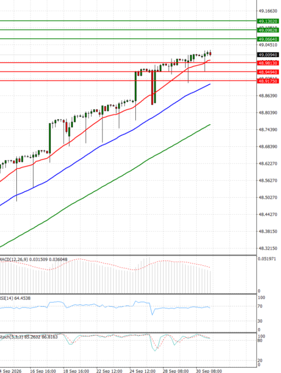Select the red 48.91750 support price tag
281x373 pixels.
point(268,81)
